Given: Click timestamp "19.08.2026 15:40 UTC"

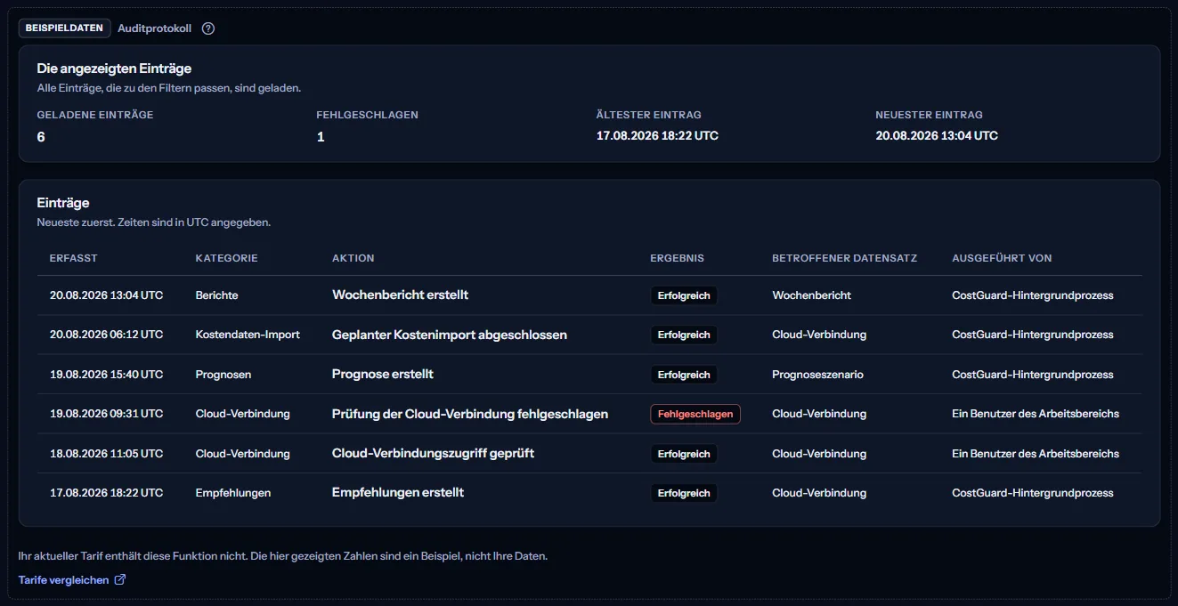Looking at the screenshot, I should click(107, 375).
